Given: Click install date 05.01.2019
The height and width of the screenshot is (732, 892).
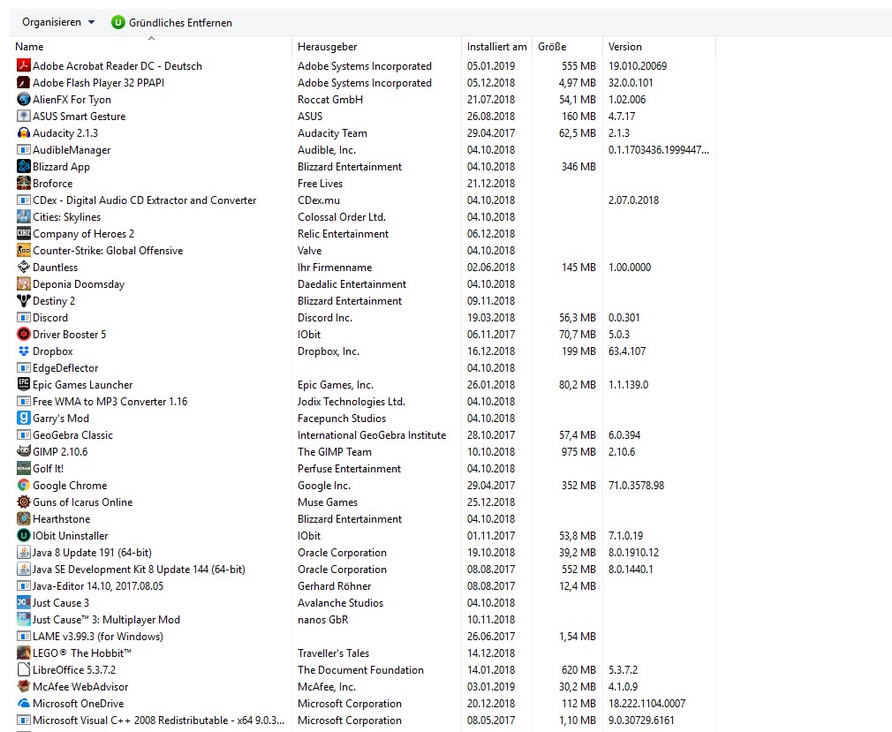Looking at the screenshot, I should click(491, 66).
